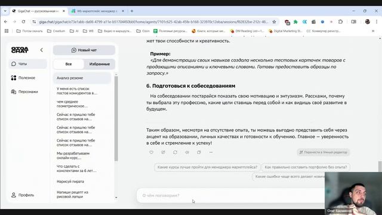Switch to the Избранные chats tab
The image size is (382, 215).
point(100,64)
